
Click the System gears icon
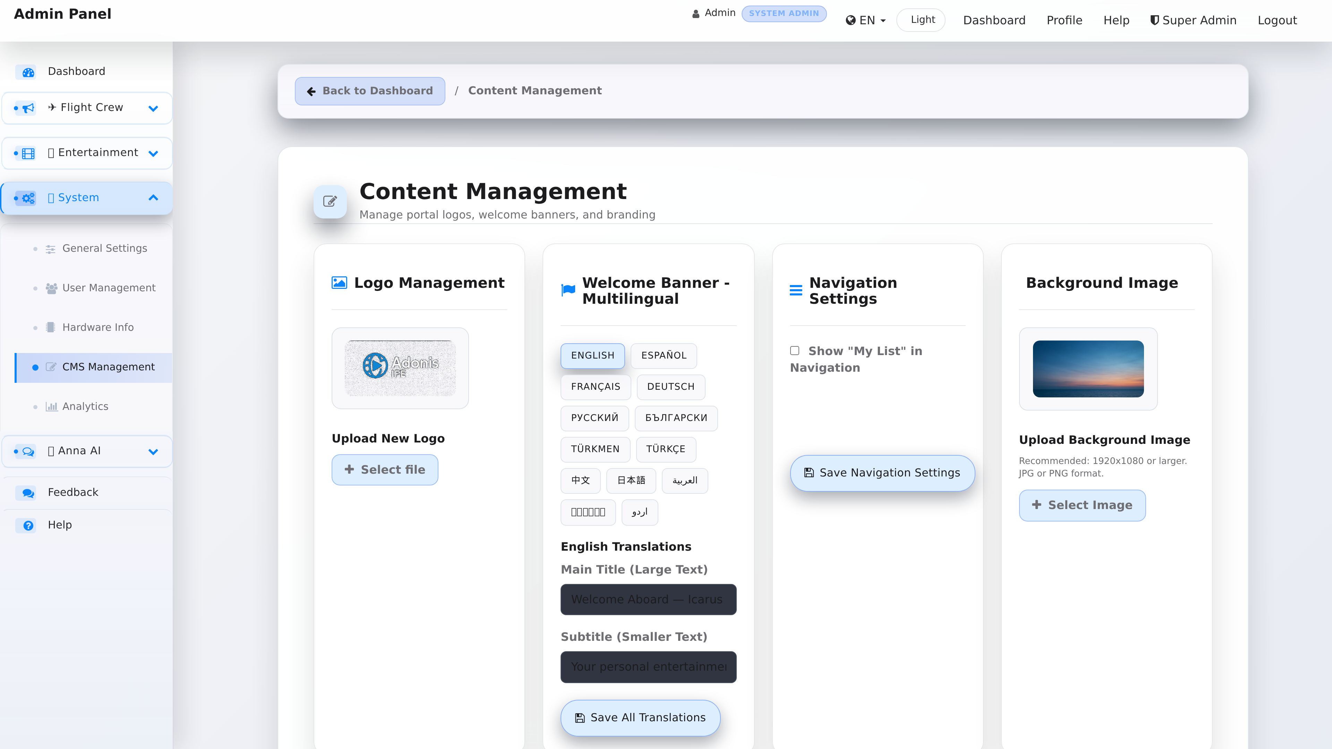click(x=28, y=198)
